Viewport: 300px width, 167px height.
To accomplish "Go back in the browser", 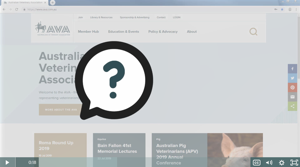I will pos(4,9).
